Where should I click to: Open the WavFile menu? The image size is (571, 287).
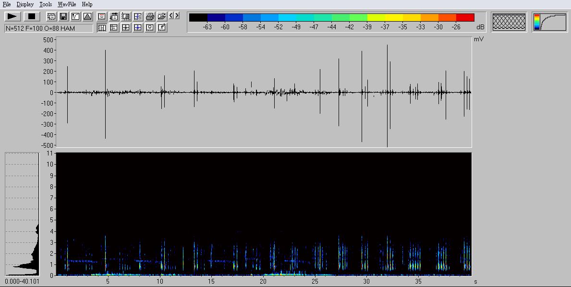point(67,4)
